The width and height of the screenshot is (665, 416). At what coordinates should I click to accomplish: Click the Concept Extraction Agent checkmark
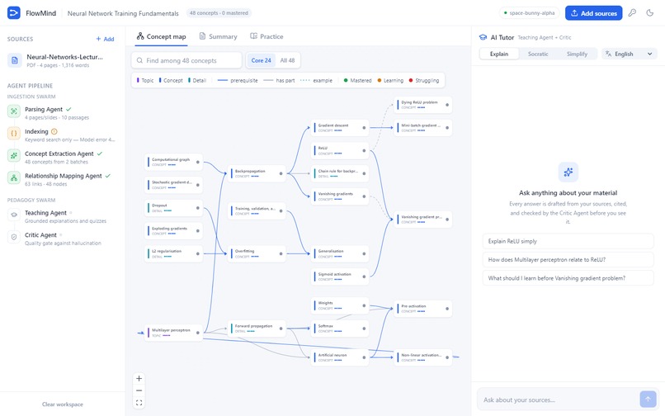click(100, 154)
